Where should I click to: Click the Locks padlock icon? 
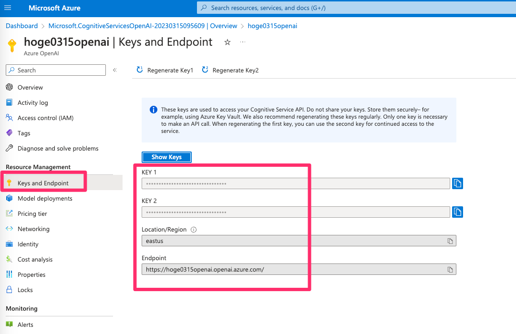(x=9, y=290)
